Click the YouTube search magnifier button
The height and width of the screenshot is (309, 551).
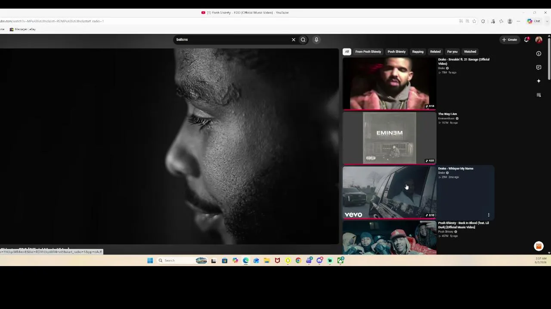tap(303, 39)
